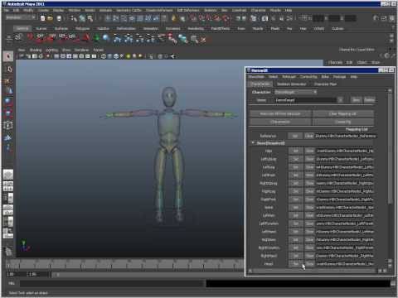This screenshot has width=398, height=298.
Task: Switch to the Rendering shelf tab
Action: click(196, 28)
